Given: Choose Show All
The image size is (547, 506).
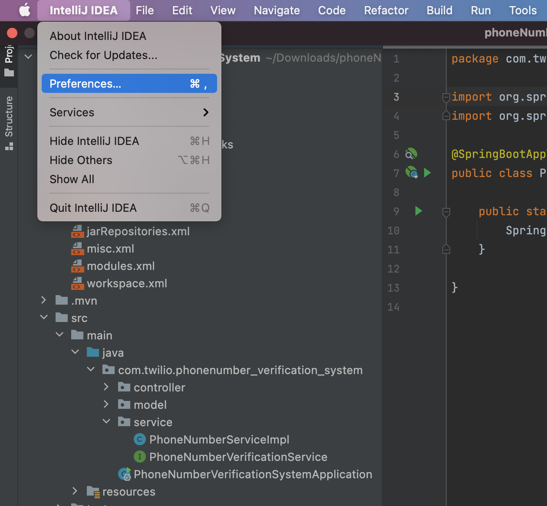Looking at the screenshot, I should pos(129,179).
